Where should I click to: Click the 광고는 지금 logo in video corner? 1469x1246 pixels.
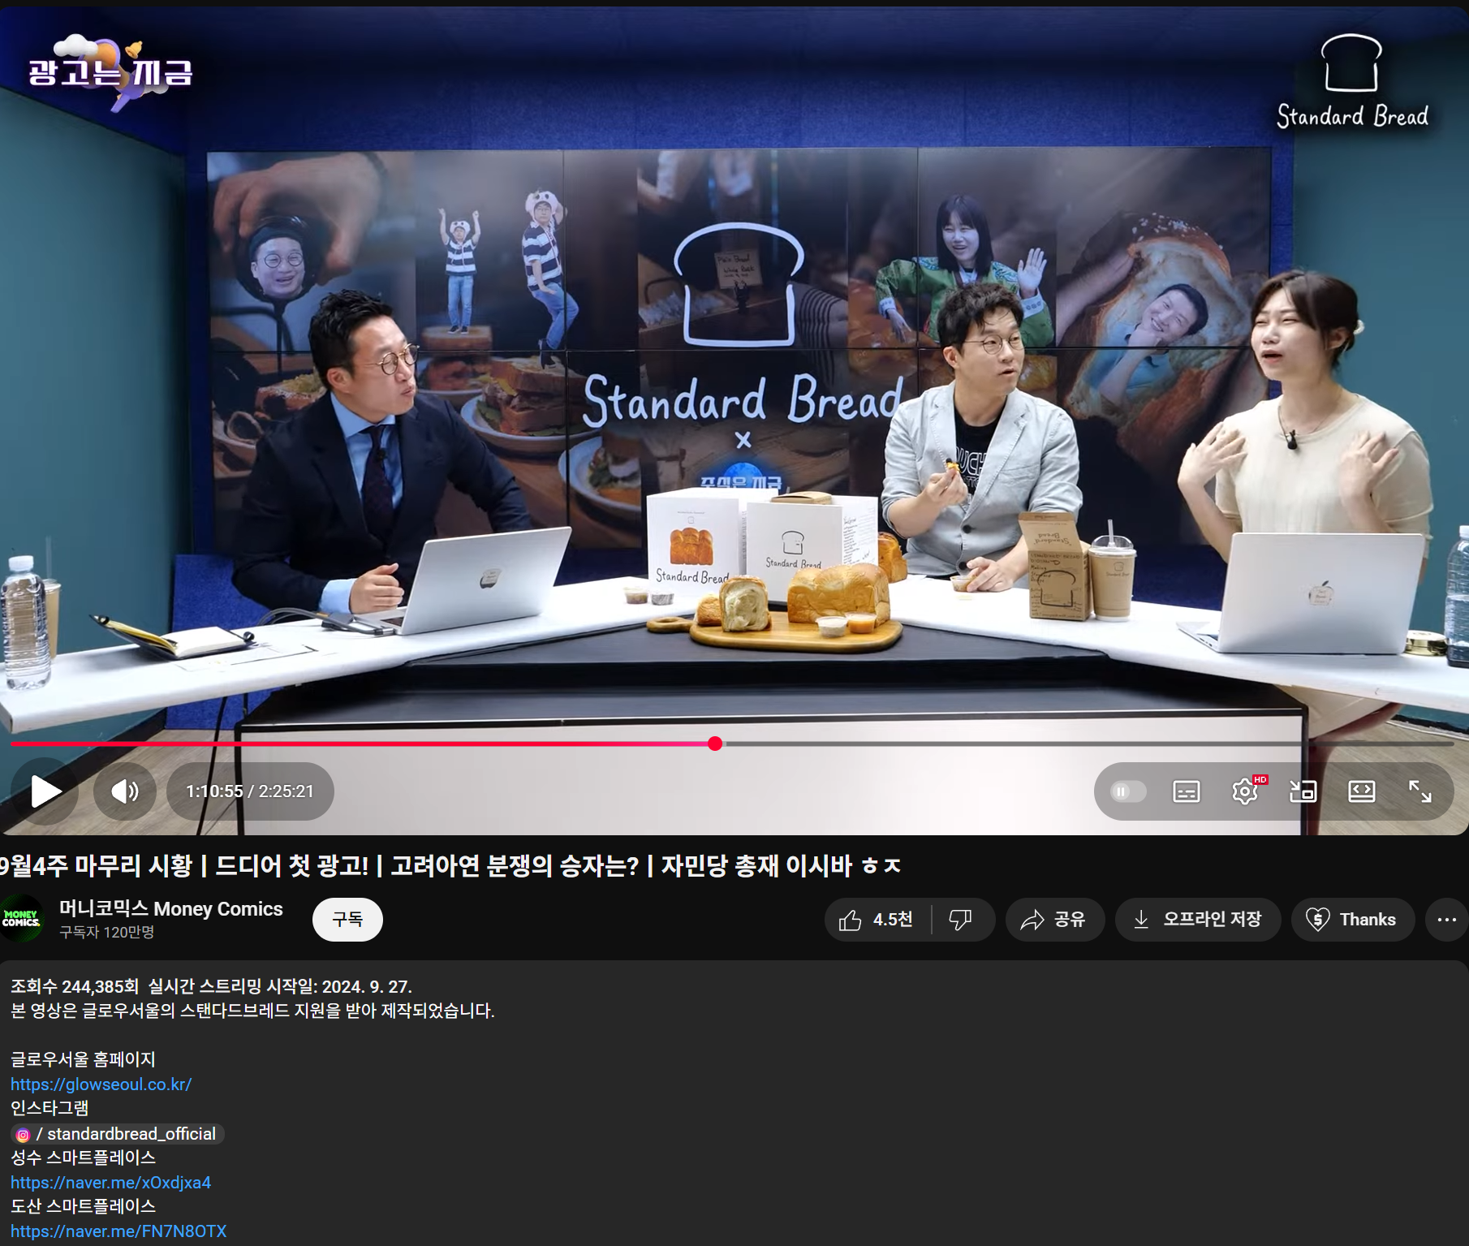[x=110, y=72]
